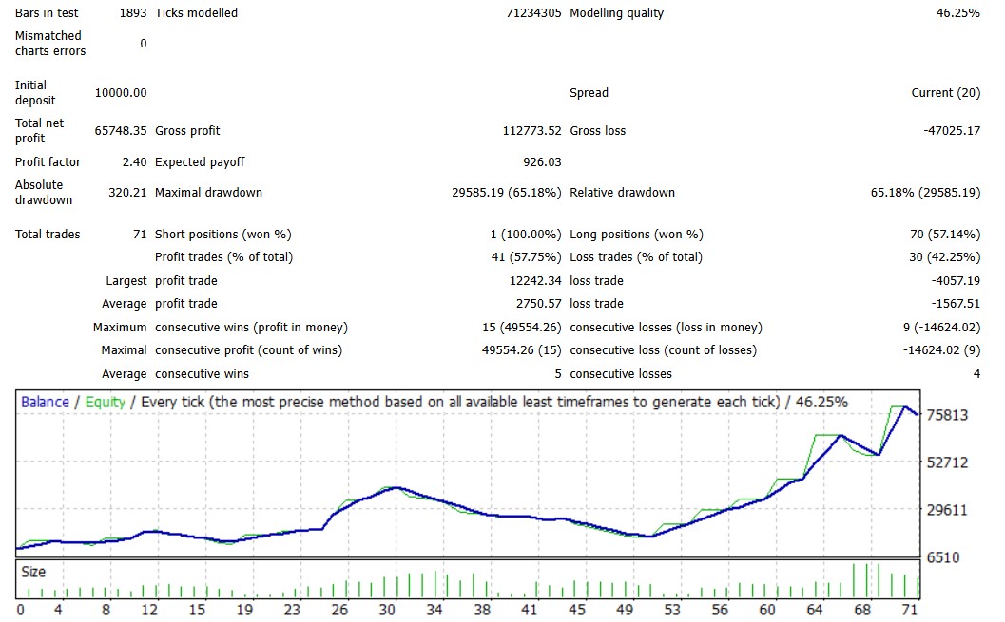Image resolution: width=1005 pixels, height=622 pixels.
Task: Select largest loss trade value -4057.19
Action: [956, 280]
